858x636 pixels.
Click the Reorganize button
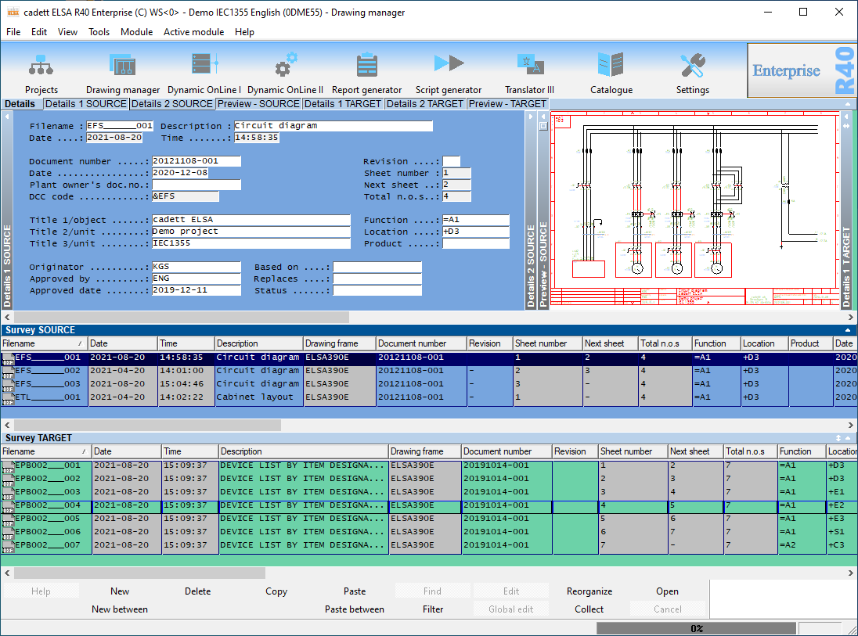point(589,591)
